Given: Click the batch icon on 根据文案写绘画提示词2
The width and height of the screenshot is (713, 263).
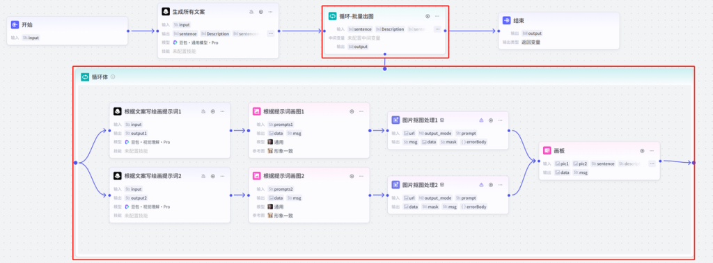Looking at the screenshot, I should (203, 176).
